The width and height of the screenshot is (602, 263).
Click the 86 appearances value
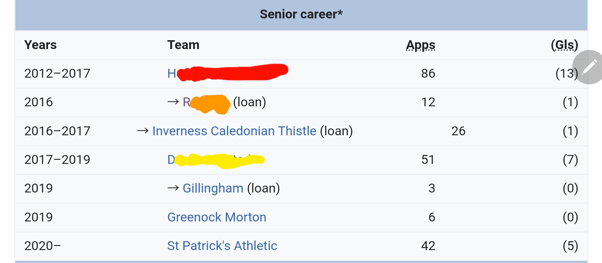[x=428, y=74]
